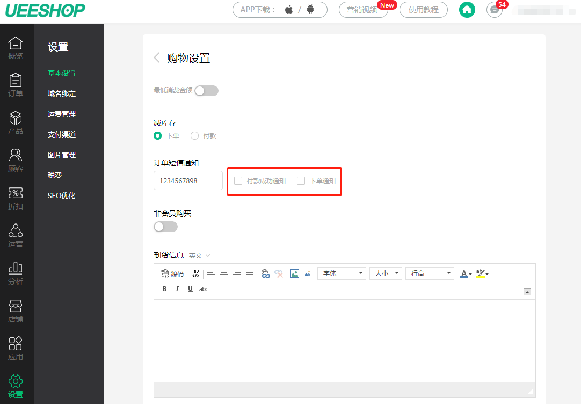Viewport: 581px width, 404px height.
Task: Justify text in editor
Action: pyautogui.click(x=250, y=273)
